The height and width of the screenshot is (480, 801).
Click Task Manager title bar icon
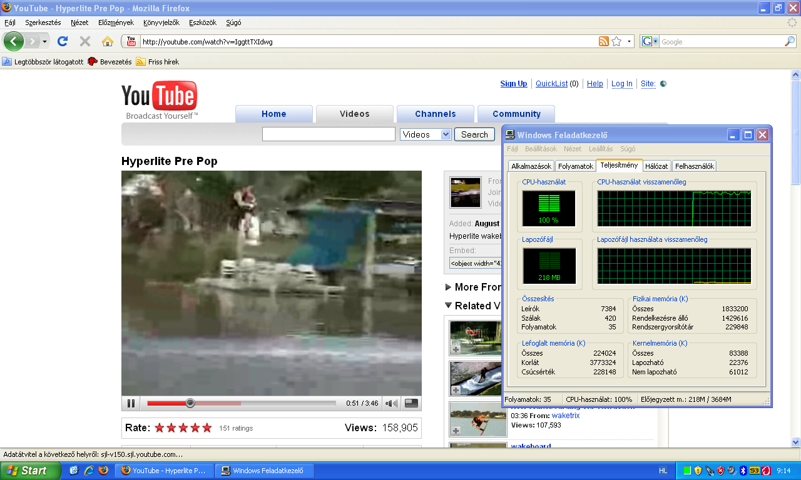coord(510,135)
